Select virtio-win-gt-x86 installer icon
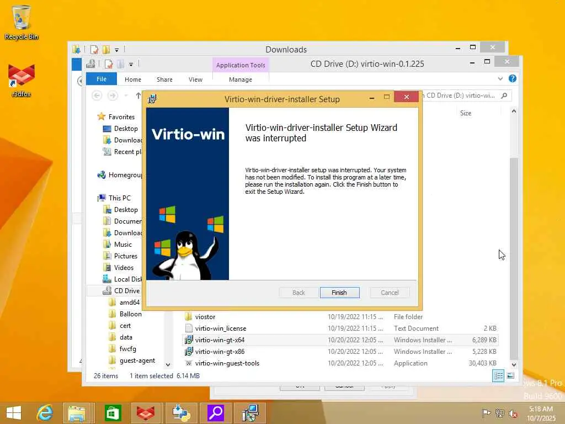Screen dimensions: 565x424 [189, 352]
